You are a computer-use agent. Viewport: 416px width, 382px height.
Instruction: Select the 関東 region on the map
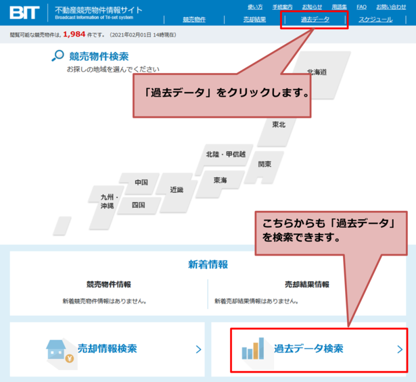click(264, 164)
